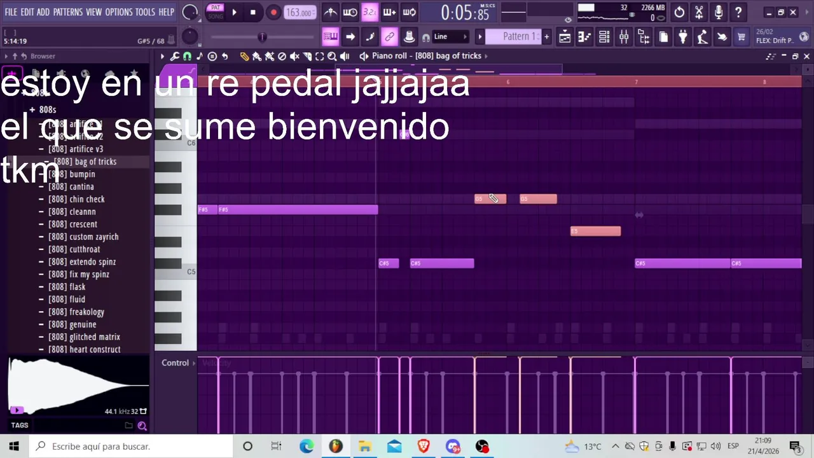Screen dimensions: 814x458
Task: Open the TOOLS menu
Action: point(145,12)
